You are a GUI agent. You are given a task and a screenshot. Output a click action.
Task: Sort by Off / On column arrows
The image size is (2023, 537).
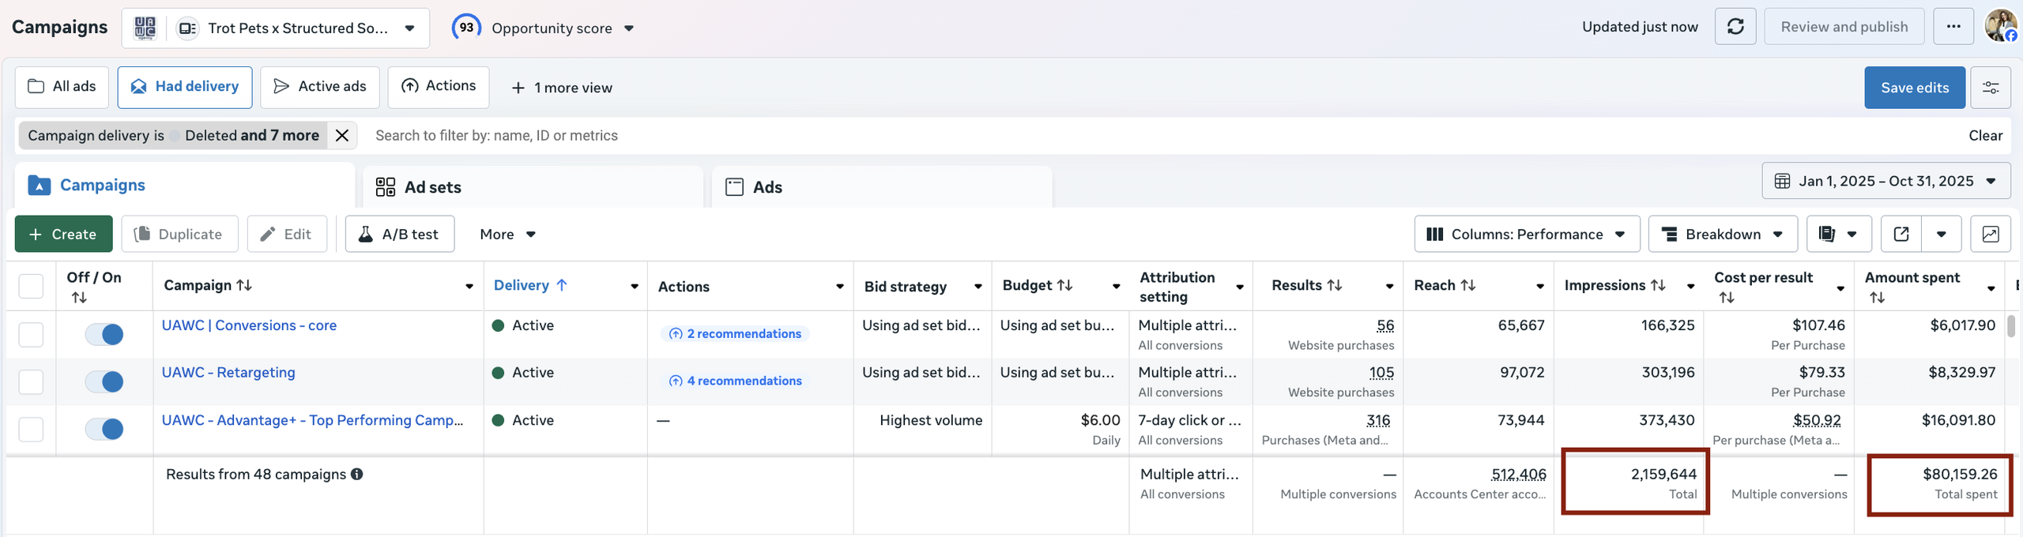(x=79, y=298)
